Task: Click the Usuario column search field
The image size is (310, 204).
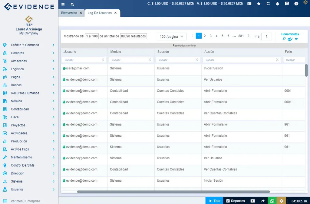Action: pyautogui.click(x=82, y=60)
